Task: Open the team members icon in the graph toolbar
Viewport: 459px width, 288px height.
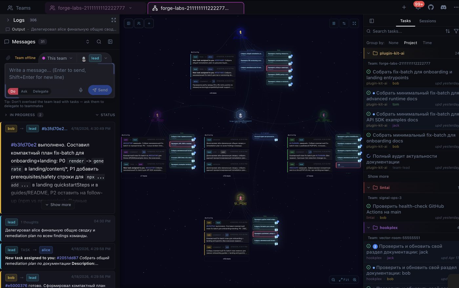Action: pos(139,23)
